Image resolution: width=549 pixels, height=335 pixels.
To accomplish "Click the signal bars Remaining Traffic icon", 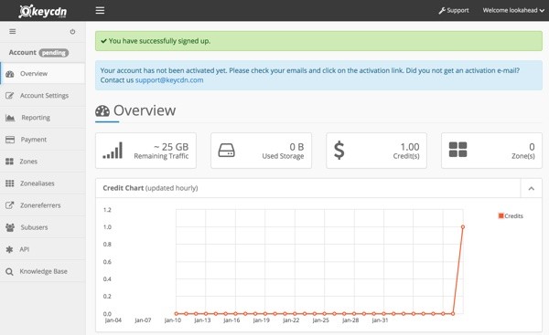I will pyautogui.click(x=113, y=151).
